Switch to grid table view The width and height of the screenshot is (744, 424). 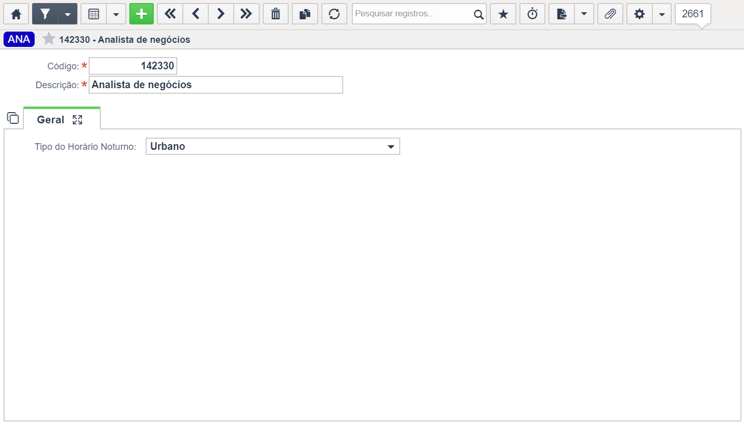click(x=94, y=14)
